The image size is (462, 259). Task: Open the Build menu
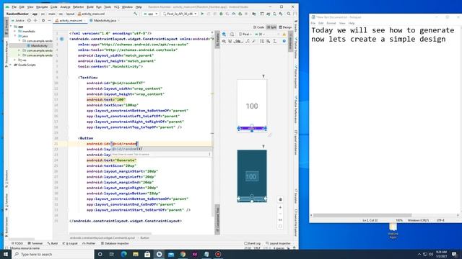(x=90, y=6)
